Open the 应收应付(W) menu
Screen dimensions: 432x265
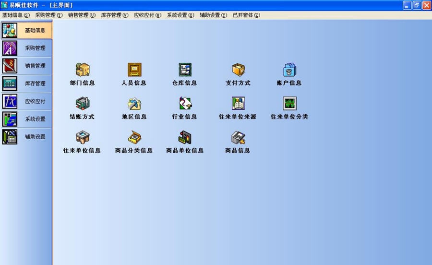tap(148, 15)
